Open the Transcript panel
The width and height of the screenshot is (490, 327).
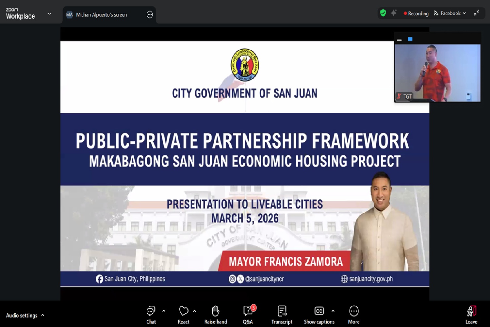282,315
